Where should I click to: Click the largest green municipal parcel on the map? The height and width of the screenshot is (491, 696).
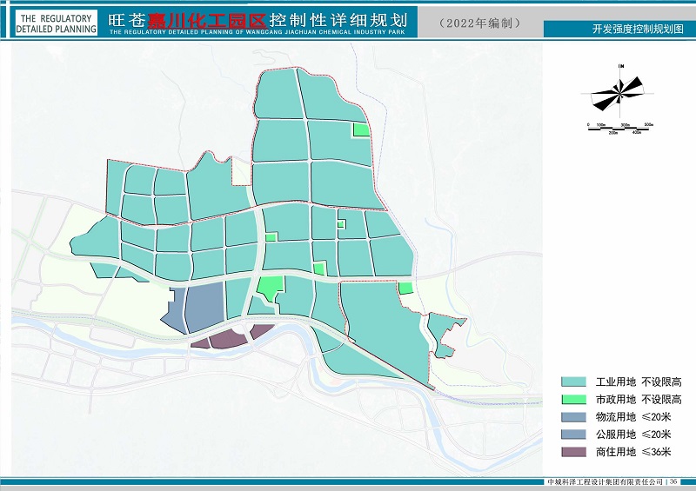271,289
